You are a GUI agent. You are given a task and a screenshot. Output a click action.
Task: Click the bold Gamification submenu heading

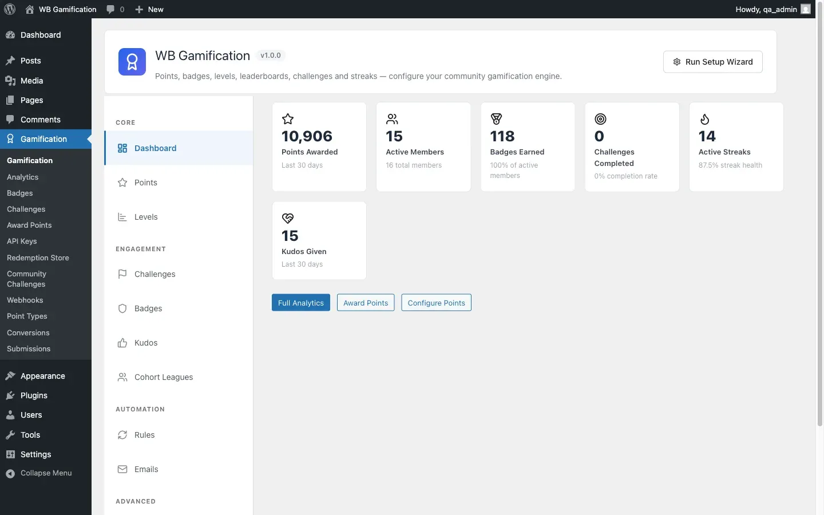30,161
